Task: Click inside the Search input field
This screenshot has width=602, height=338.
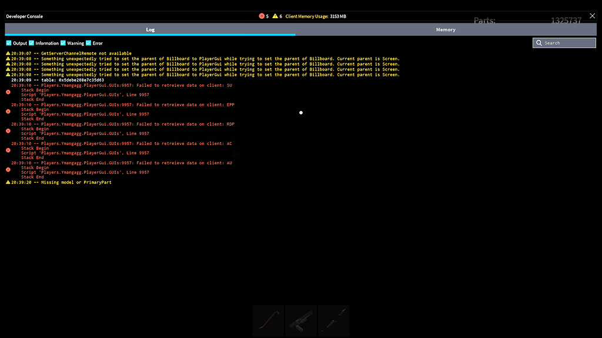Action: pyautogui.click(x=564, y=42)
